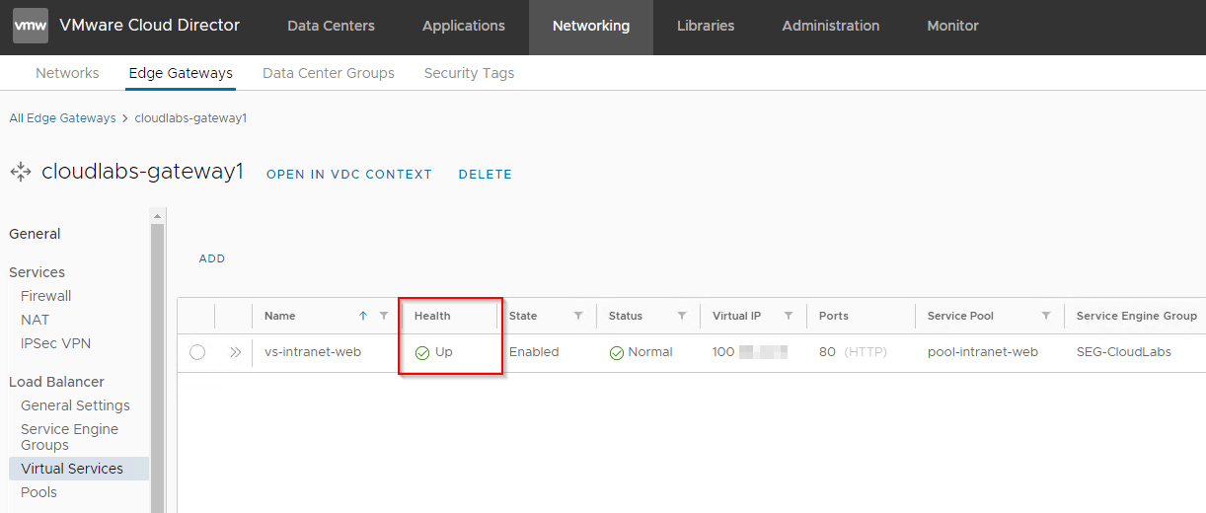Open the Service Pool column filter
The height and width of the screenshot is (513, 1206).
tap(1046, 316)
